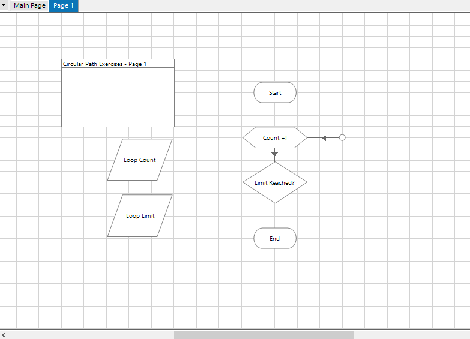Select the Loop Limit data item

[x=140, y=216]
